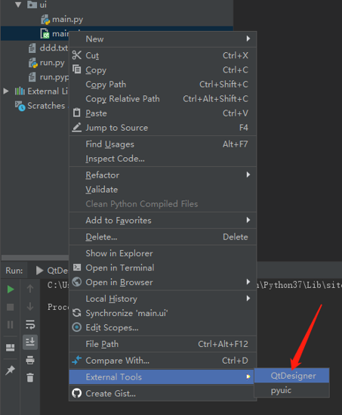This screenshot has width=342, height=415.
Task: Click the Qt file icon of main.ui
Action: pos(45,33)
